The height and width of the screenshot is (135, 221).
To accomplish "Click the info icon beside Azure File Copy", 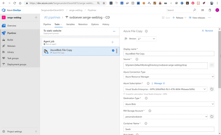I will coord(146,31).
